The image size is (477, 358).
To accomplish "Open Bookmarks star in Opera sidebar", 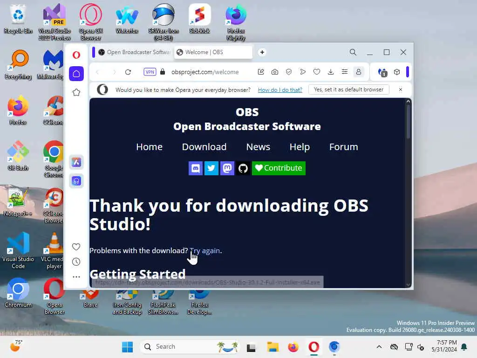I will click(76, 92).
